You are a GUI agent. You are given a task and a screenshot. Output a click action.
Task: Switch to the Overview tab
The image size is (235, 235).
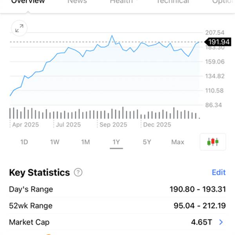28,2
